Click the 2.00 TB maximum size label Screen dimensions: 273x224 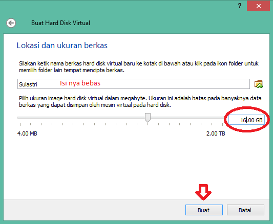click(x=216, y=133)
